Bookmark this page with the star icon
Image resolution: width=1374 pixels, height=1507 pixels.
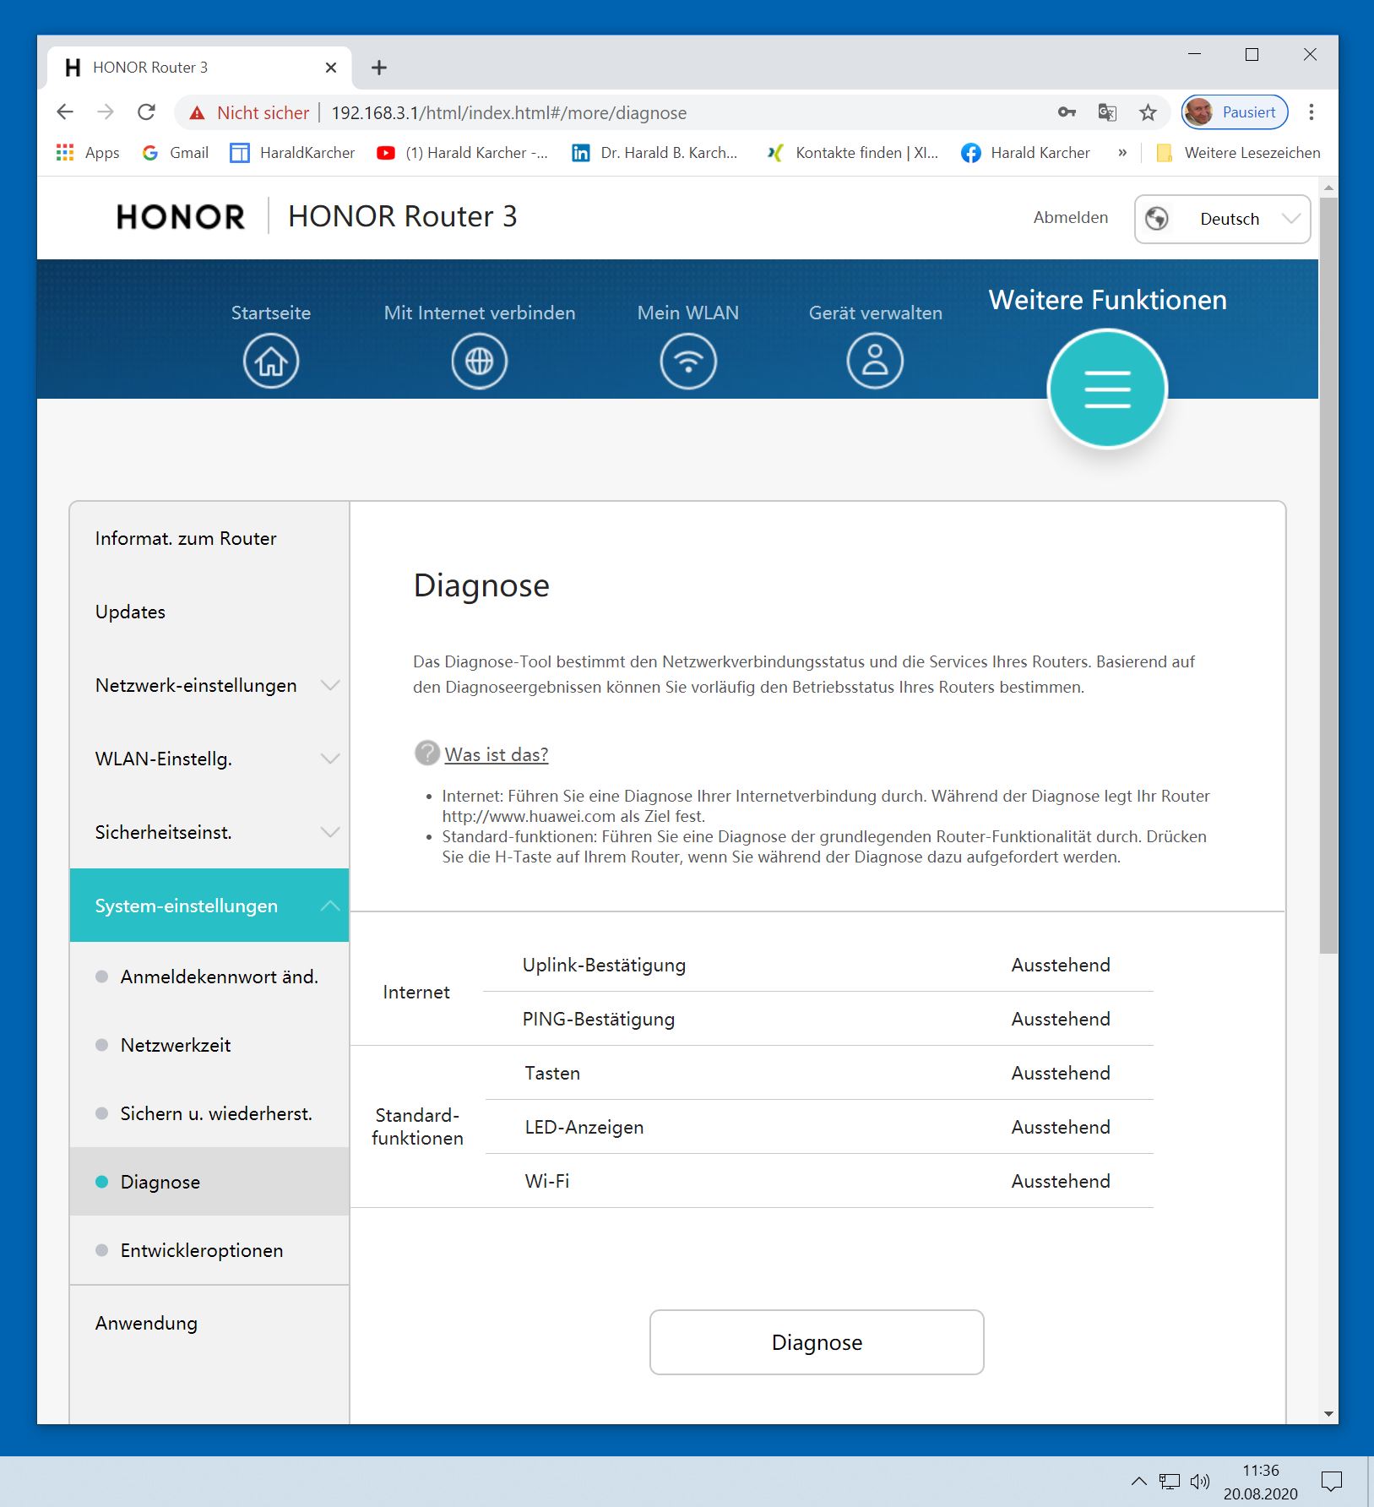tap(1148, 112)
